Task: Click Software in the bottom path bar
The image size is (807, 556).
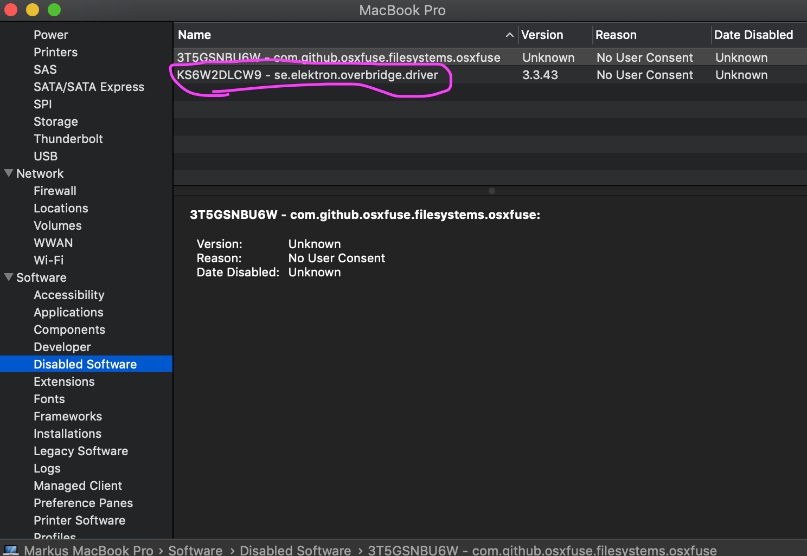Action: click(x=195, y=550)
